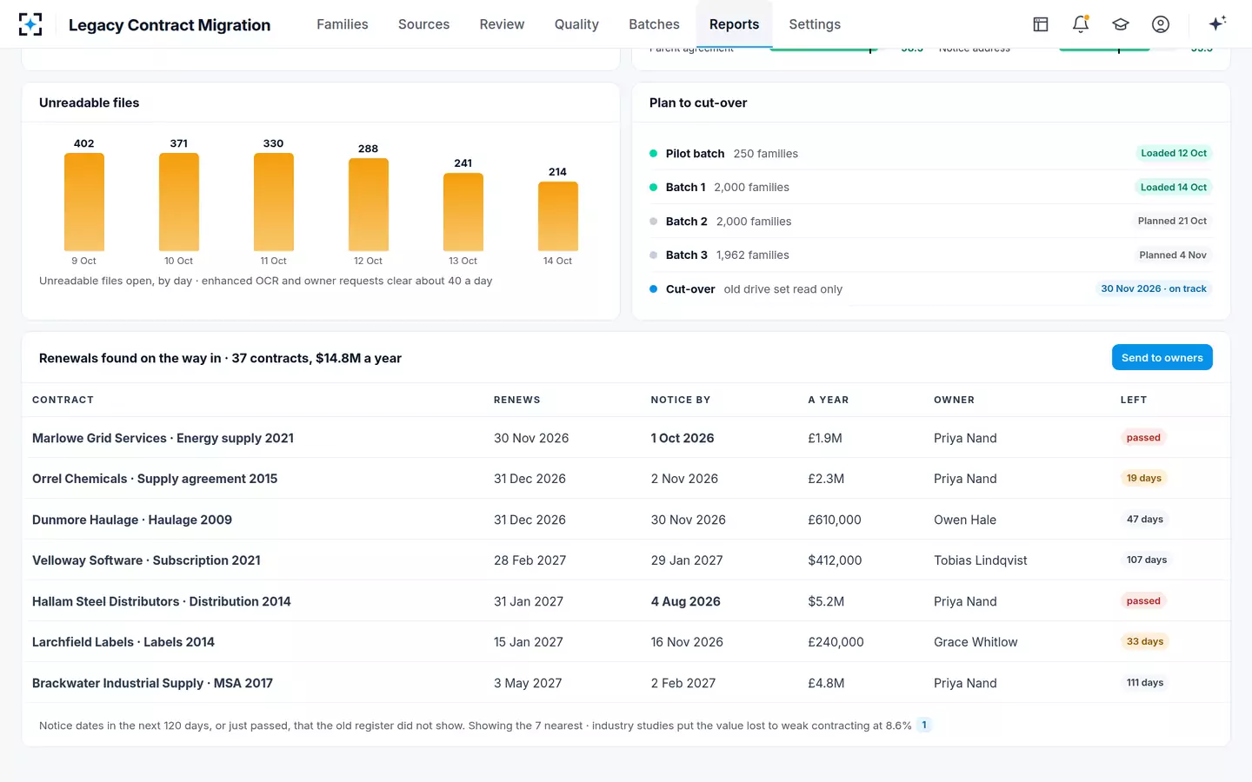This screenshot has width=1252, height=782.
Task: Switch to the Sources tab
Action: pos(423,24)
